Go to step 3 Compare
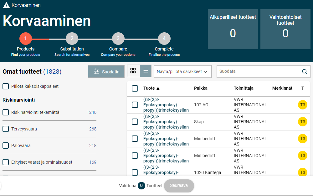 118,39
